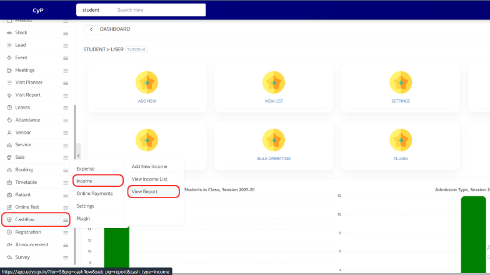Viewport: 490px width, 275px height.
Task: Click the Plugin star icon tile
Action: point(401,140)
